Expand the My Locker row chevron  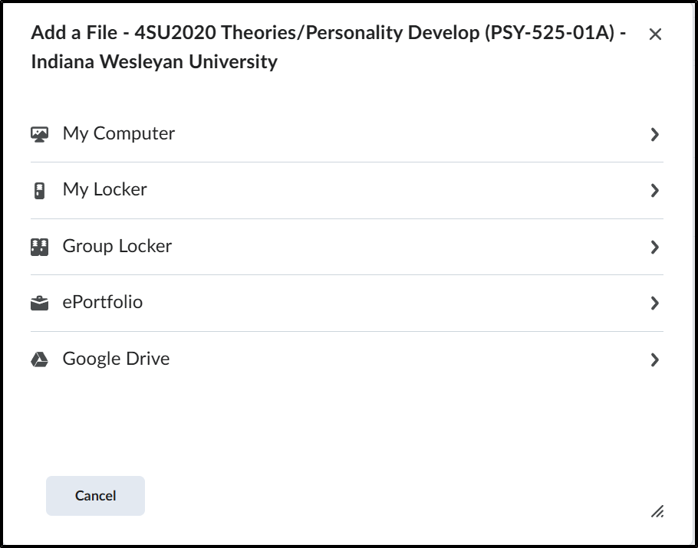[654, 189]
